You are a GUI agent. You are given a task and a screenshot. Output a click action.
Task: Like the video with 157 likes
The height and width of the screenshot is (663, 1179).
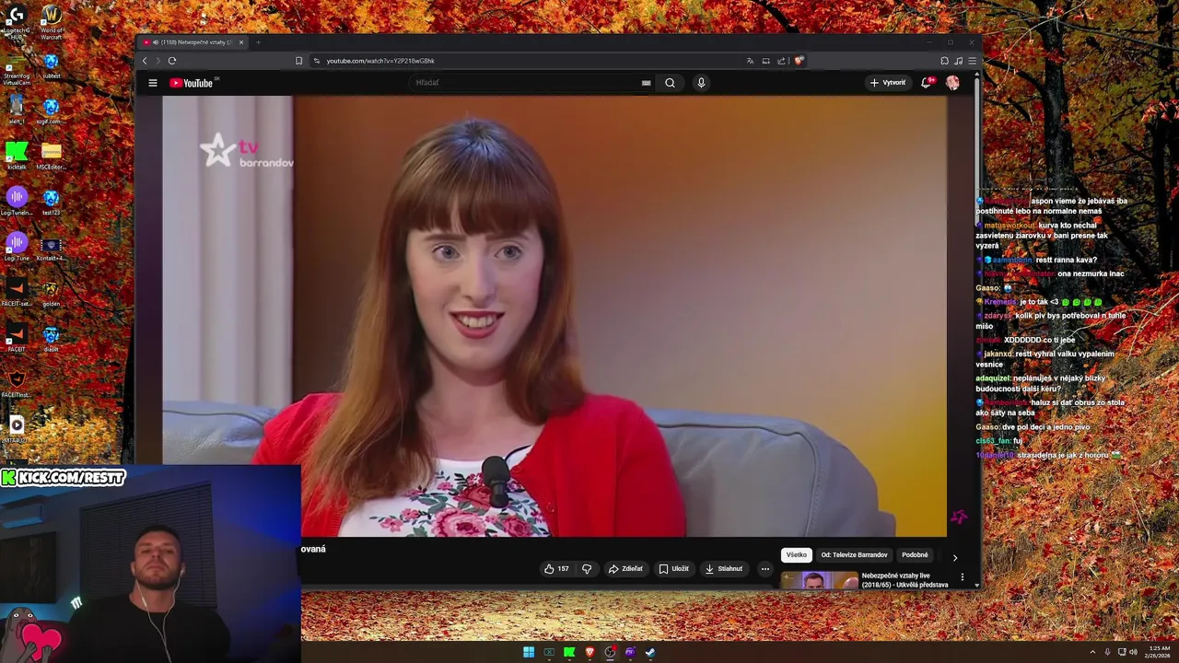click(x=555, y=569)
